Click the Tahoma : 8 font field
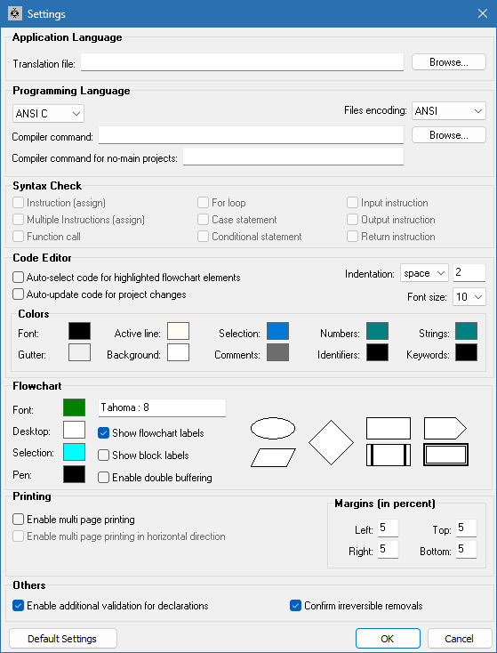 [x=163, y=407]
